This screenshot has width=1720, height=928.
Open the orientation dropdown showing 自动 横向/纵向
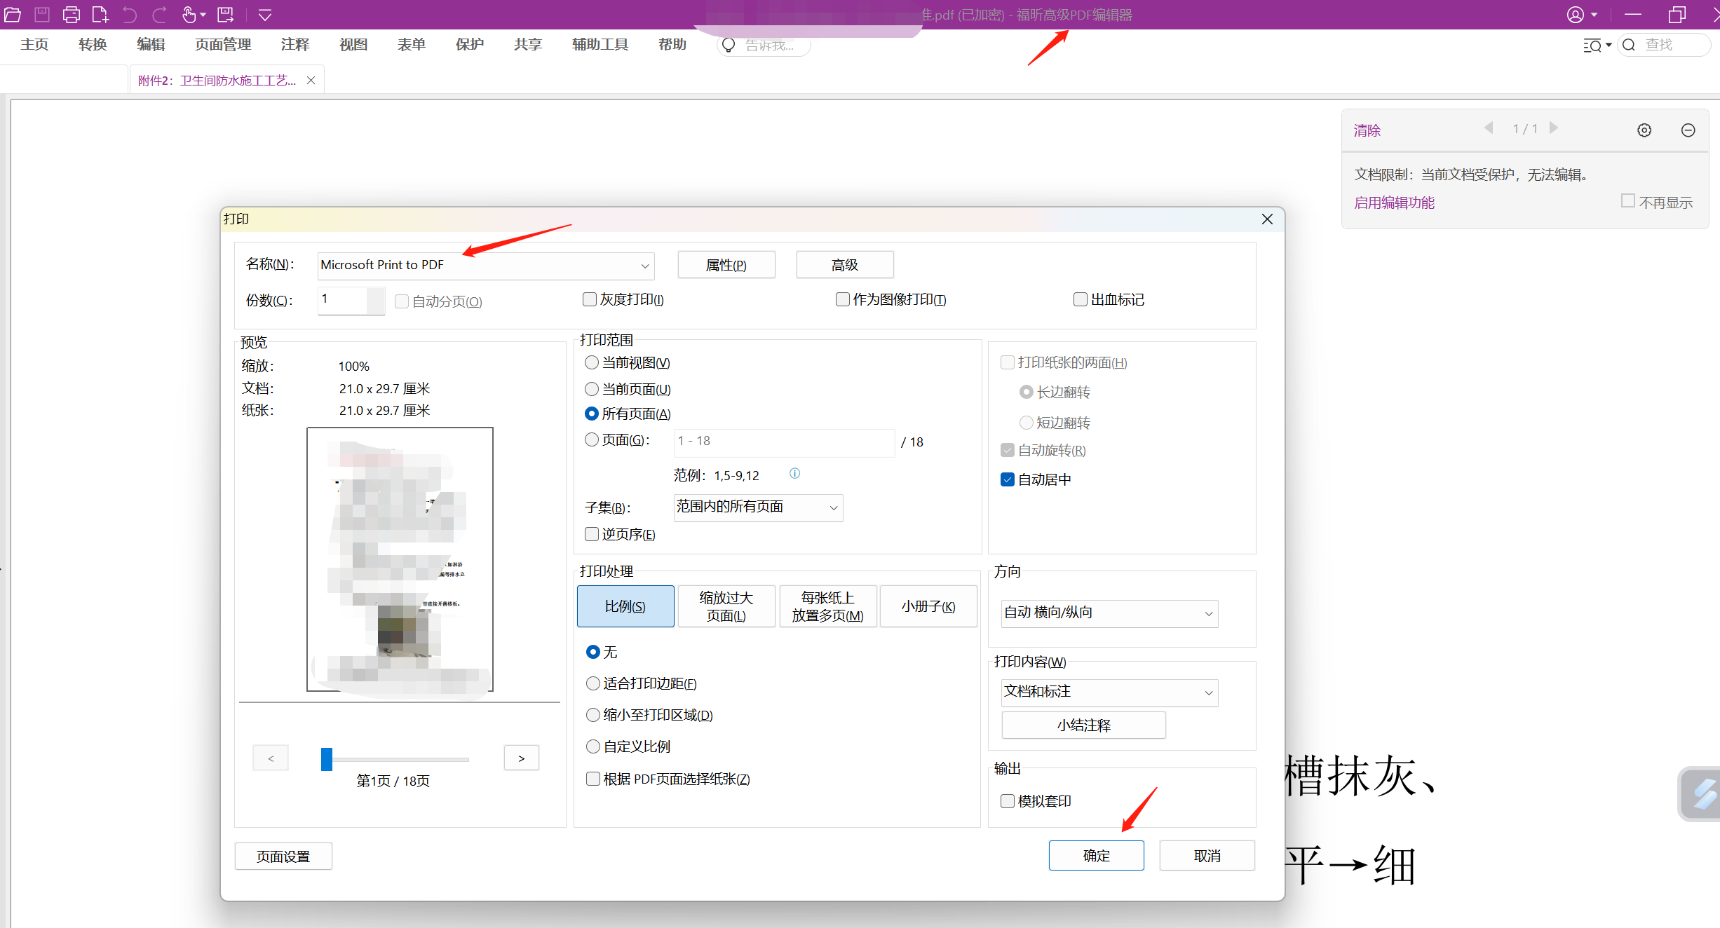[x=1208, y=613]
